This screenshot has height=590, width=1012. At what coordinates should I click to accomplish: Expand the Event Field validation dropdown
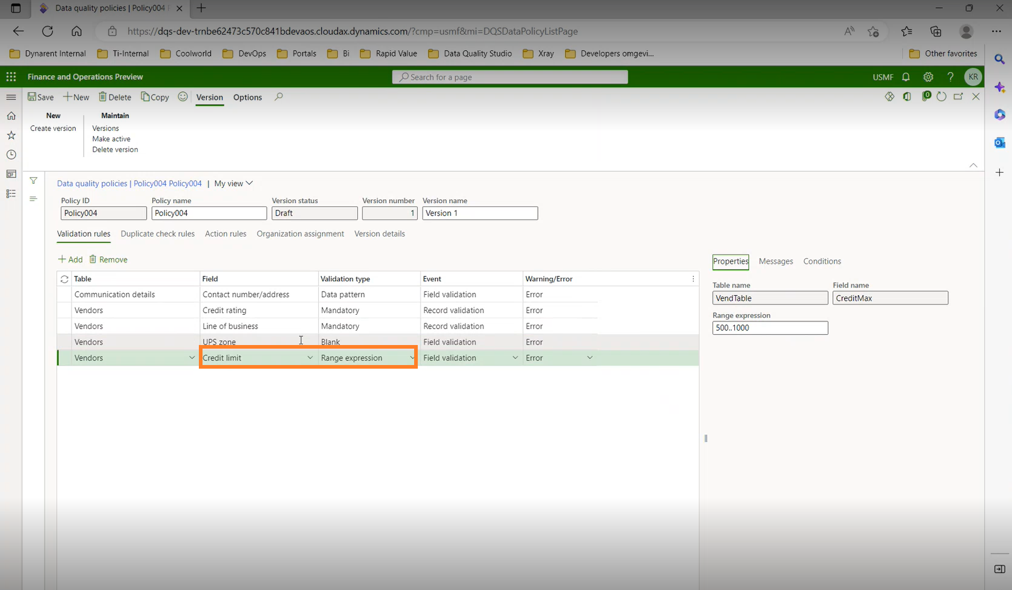(x=515, y=358)
